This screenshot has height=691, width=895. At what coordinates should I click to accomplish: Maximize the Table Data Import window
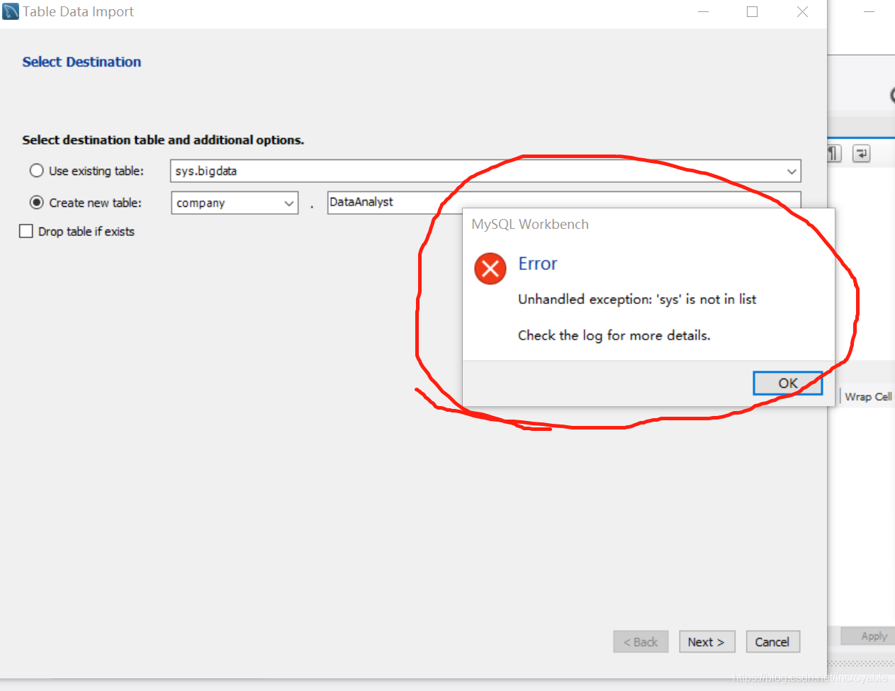tap(753, 12)
